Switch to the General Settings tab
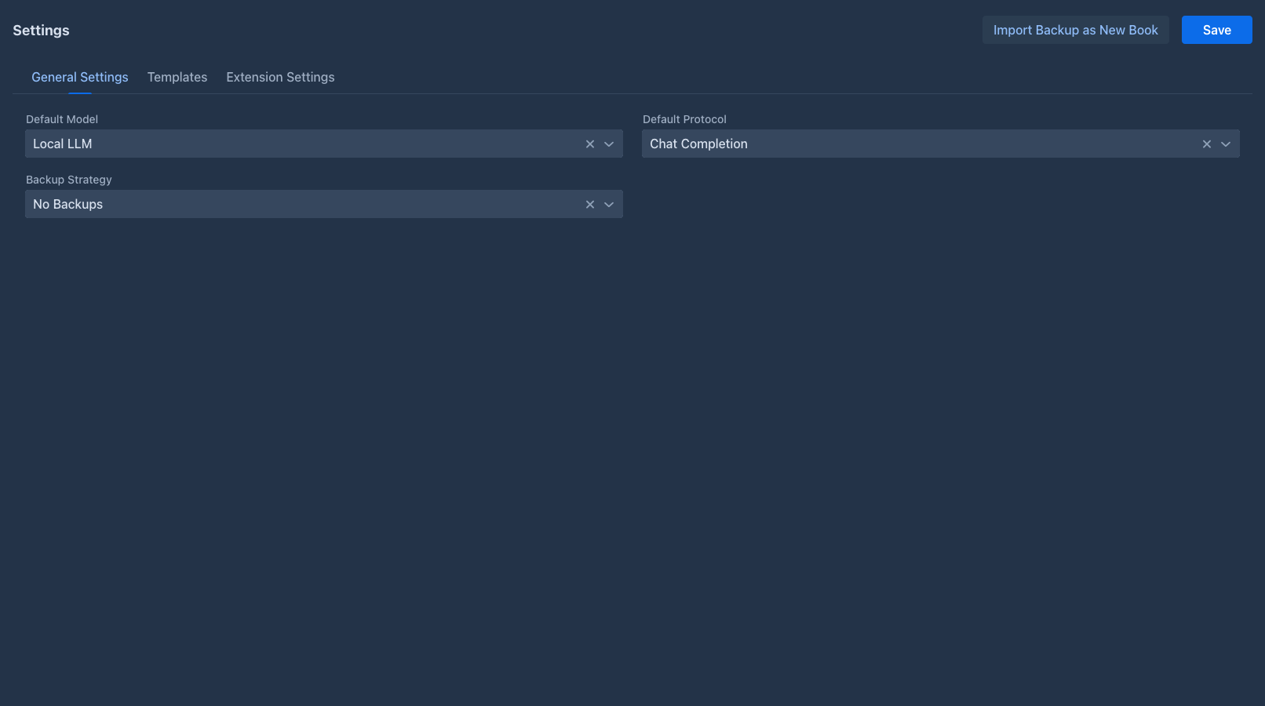The height and width of the screenshot is (706, 1265). pyautogui.click(x=80, y=77)
